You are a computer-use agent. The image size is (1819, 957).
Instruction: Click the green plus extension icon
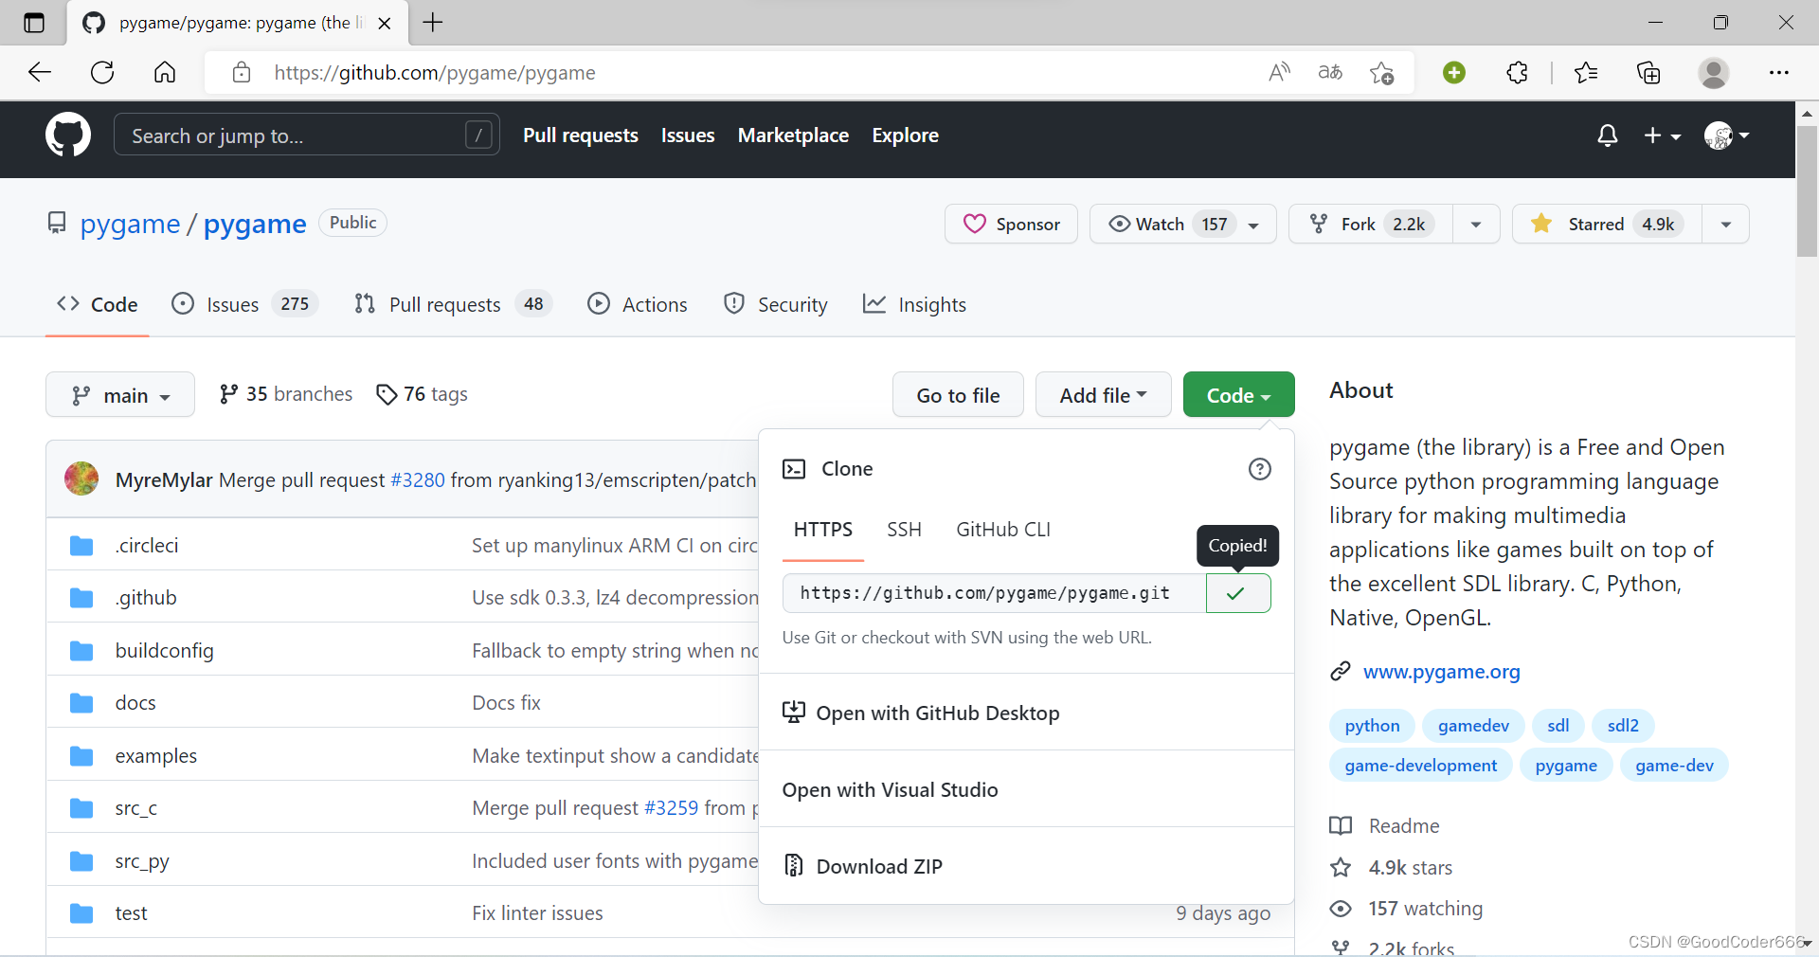[x=1454, y=72]
